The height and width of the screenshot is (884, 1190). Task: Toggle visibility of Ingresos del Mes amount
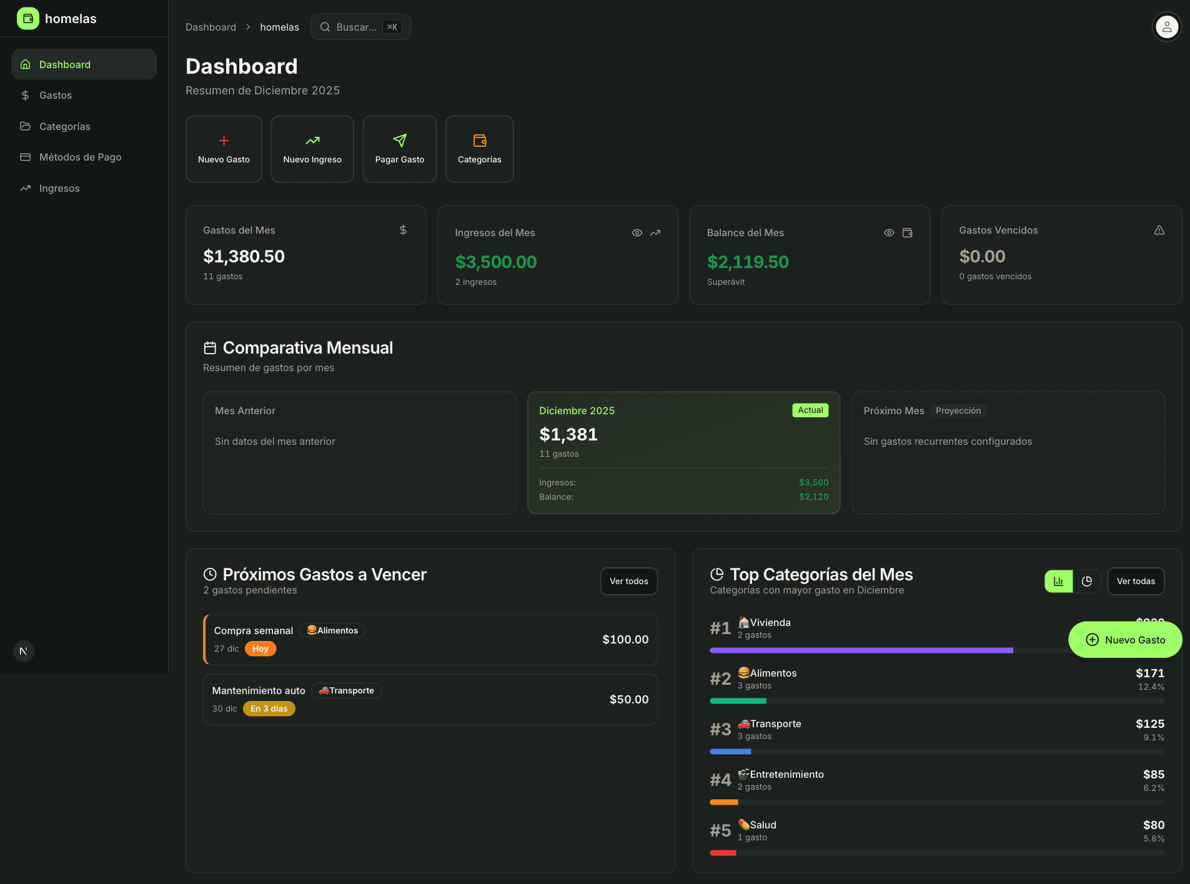pyautogui.click(x=637, y=232)
